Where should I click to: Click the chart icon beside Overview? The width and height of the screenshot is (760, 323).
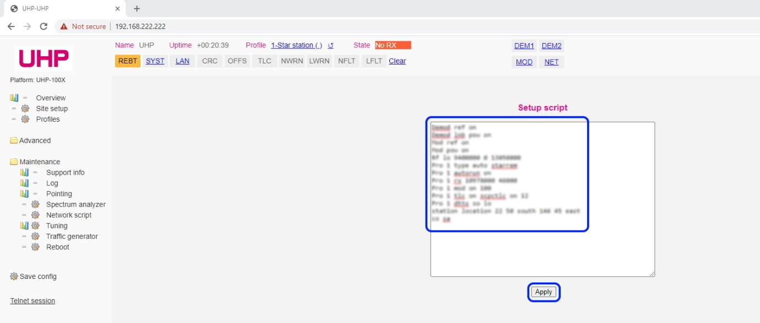coord(14,98)
